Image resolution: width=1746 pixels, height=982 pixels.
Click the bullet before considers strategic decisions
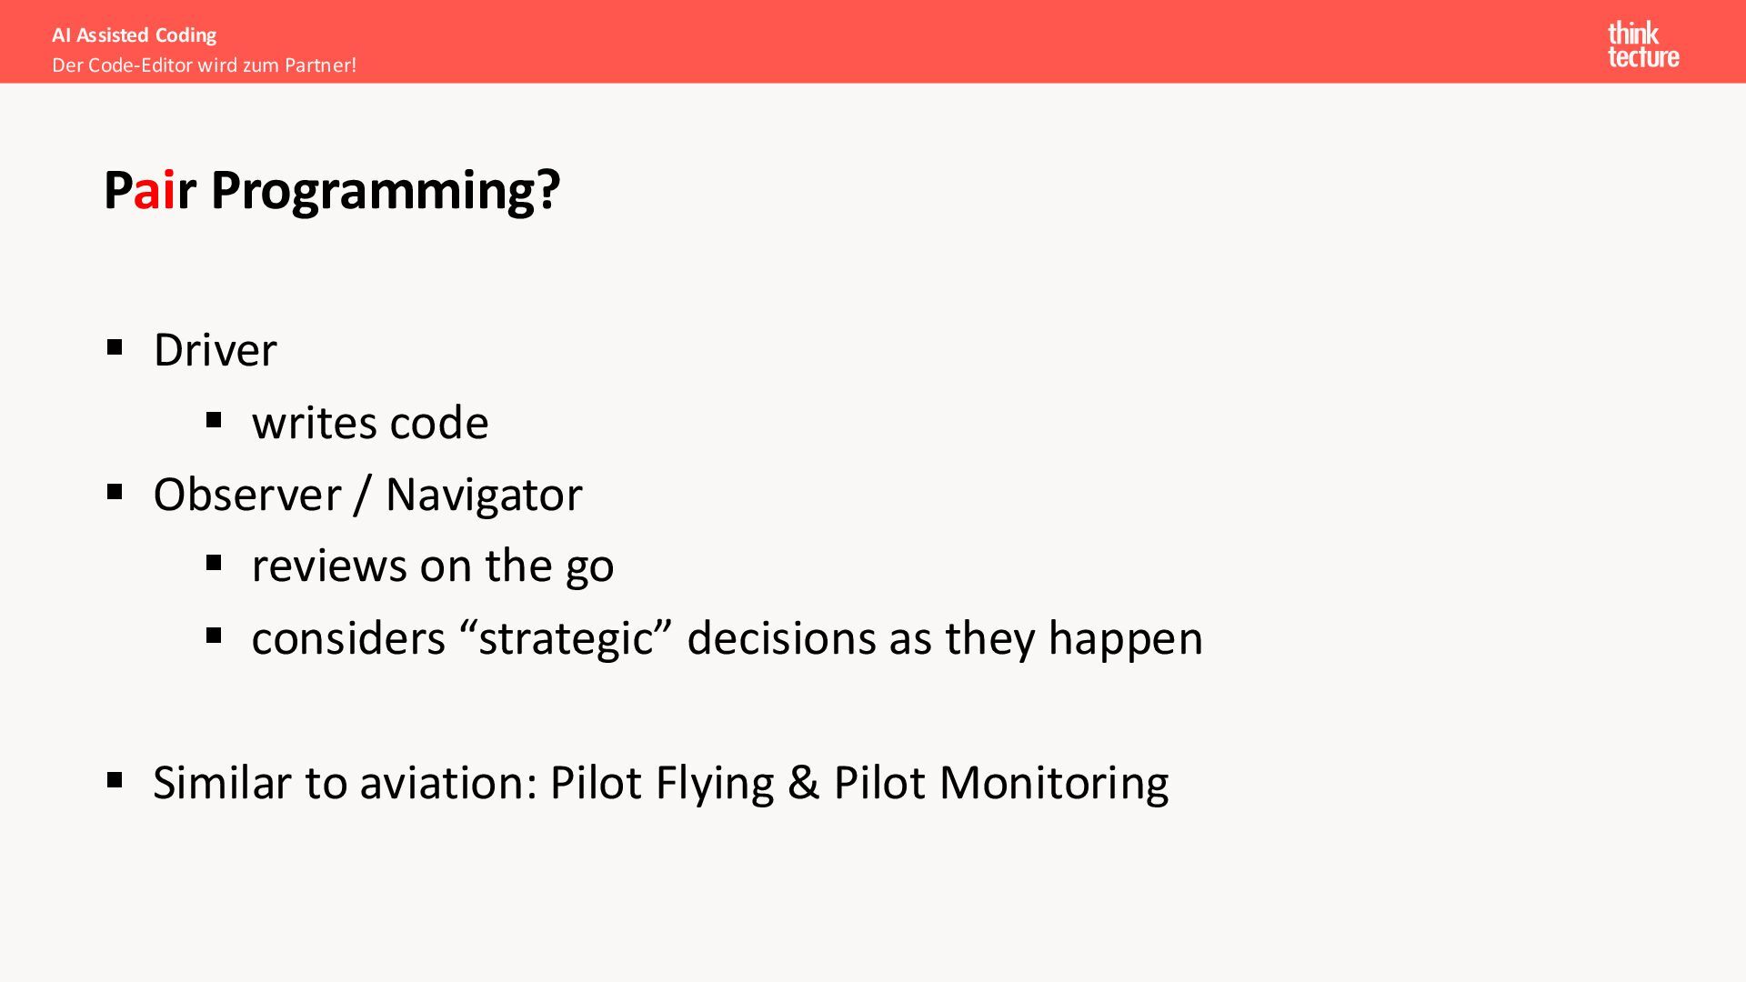(214, 636)
